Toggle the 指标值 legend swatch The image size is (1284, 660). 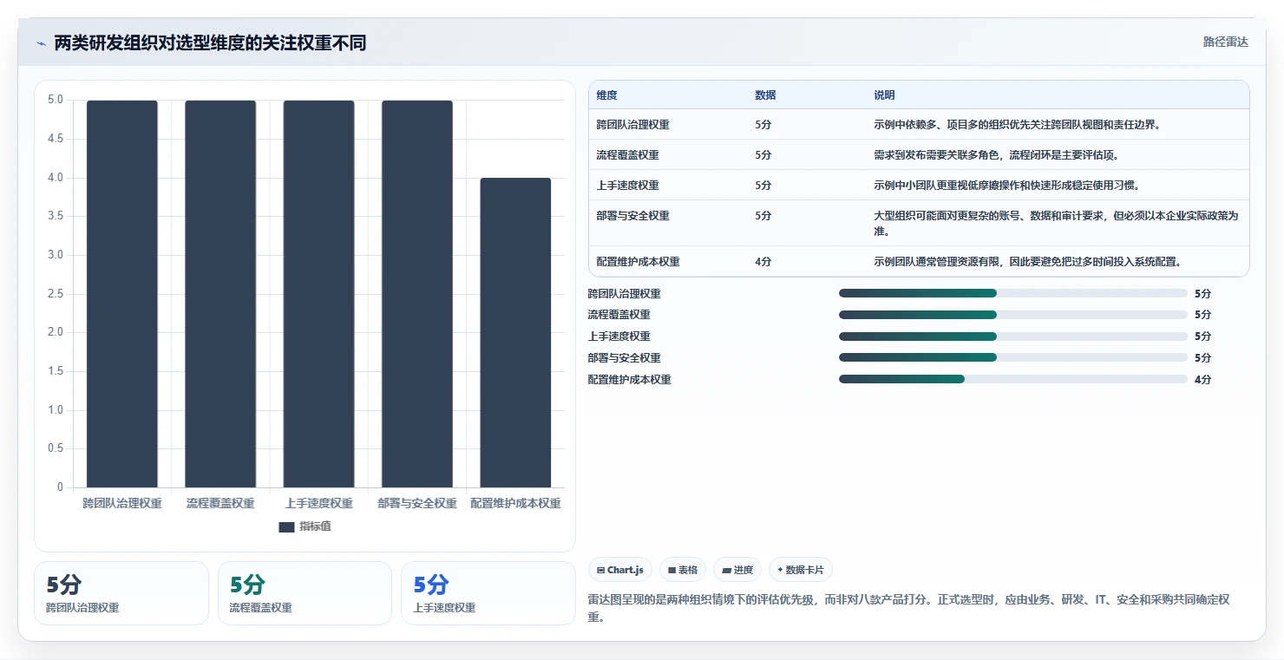pyautogui.click(x=286, y=526)
